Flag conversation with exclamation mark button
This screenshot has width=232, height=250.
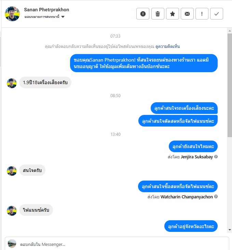pos(202,14)
